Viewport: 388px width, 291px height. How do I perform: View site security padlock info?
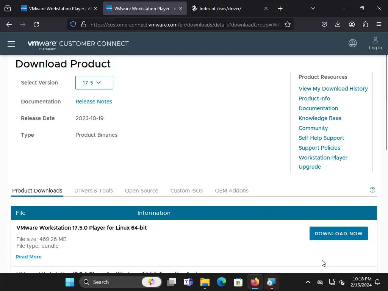[x=84, y=25]
